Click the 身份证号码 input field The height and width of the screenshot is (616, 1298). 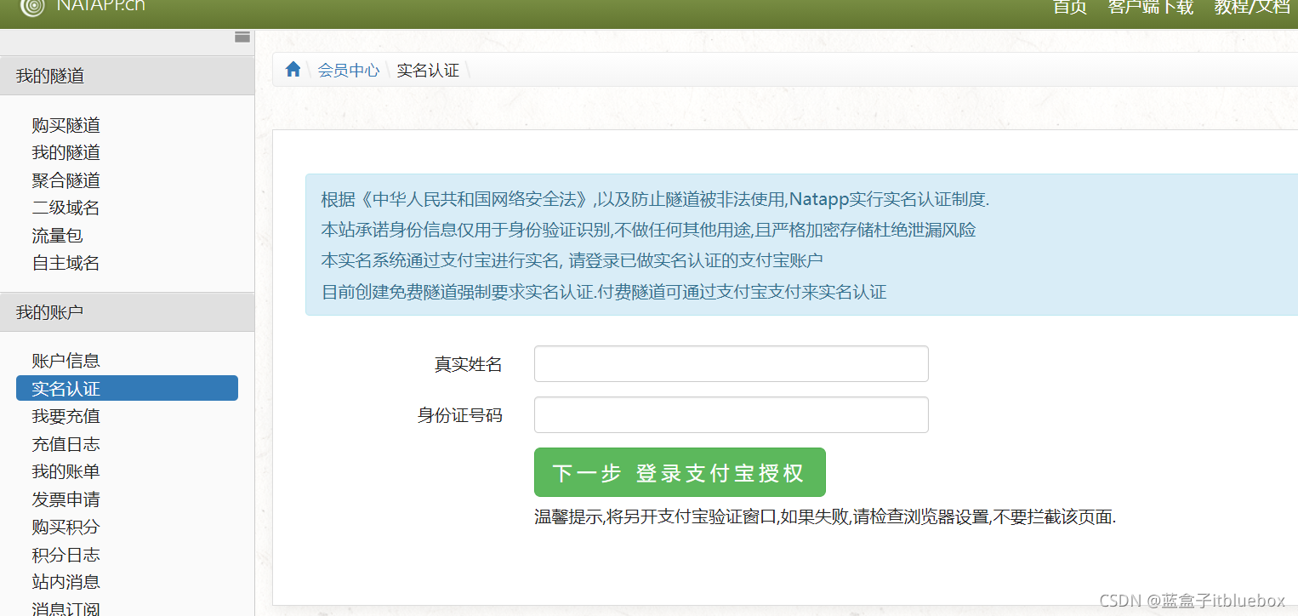pyautogui.click(x=732, y=415)
